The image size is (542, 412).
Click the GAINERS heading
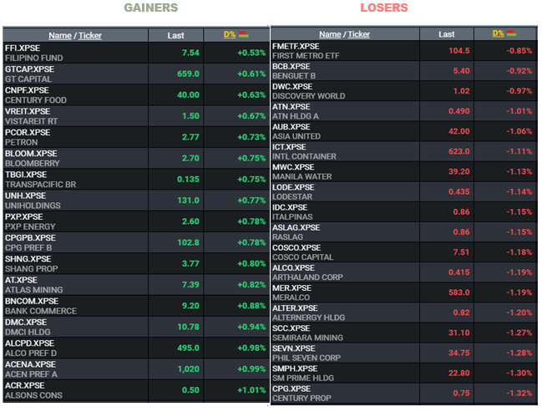click(150, 8)
